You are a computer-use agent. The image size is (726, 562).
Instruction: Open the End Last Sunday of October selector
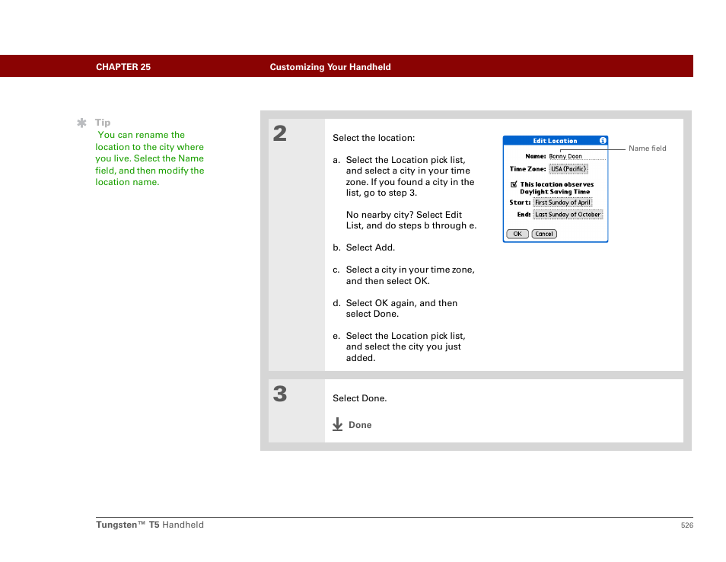(x=568, y=215)
